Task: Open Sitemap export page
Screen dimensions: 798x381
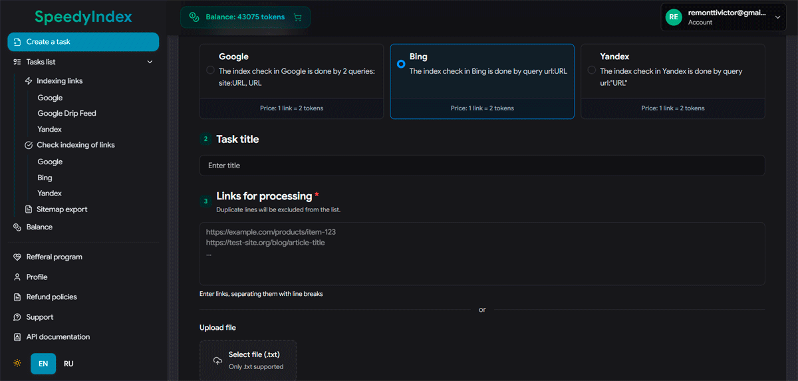Action: tap(62, 209)
